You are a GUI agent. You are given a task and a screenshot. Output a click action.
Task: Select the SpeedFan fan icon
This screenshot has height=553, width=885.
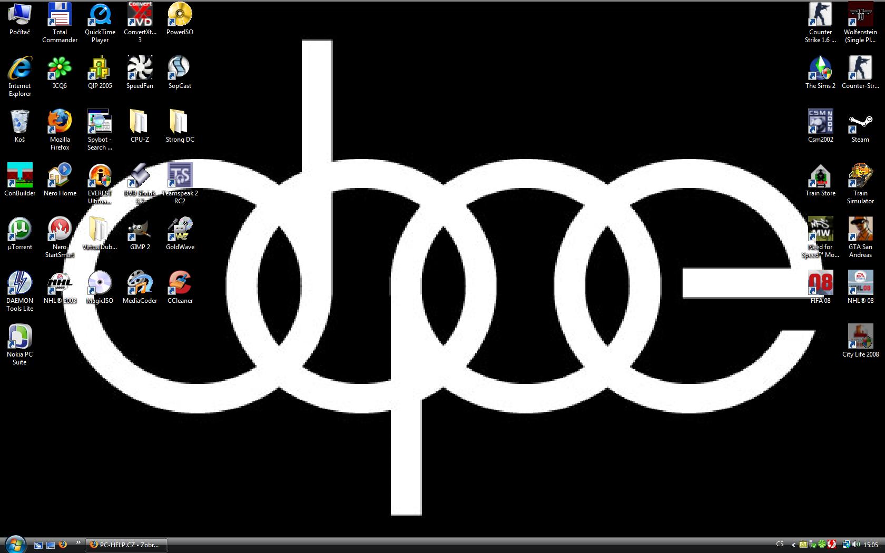click(x=140, y=73)
